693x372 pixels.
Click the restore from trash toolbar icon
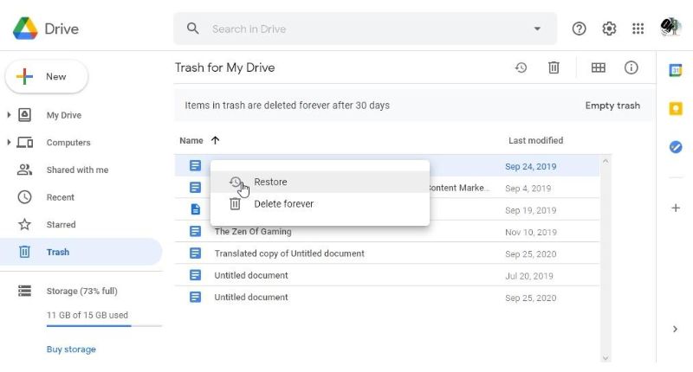click(x=521, y=67)
